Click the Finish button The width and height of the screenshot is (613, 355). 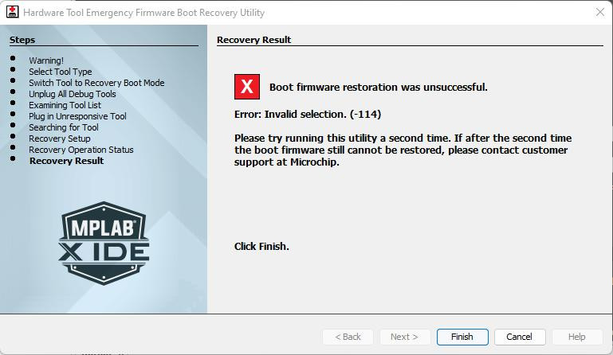pyautogui.click(x=462, y=337)
